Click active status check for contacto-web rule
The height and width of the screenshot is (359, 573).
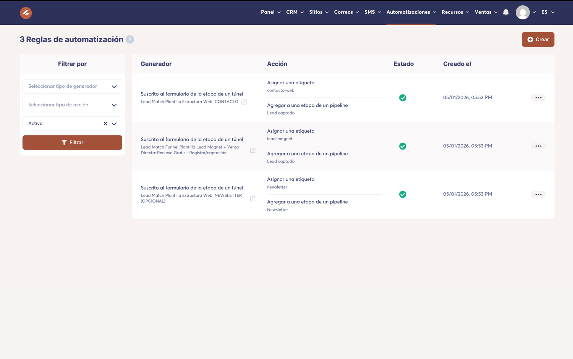click(x=403, y=98)
